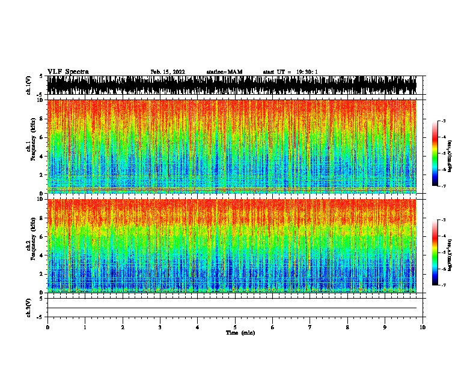The height and width of the screenshot is (367, 476).
Task: Click the ch.1 spectrogram color bar
Action: pyautogui.click(x=435, y=154)
